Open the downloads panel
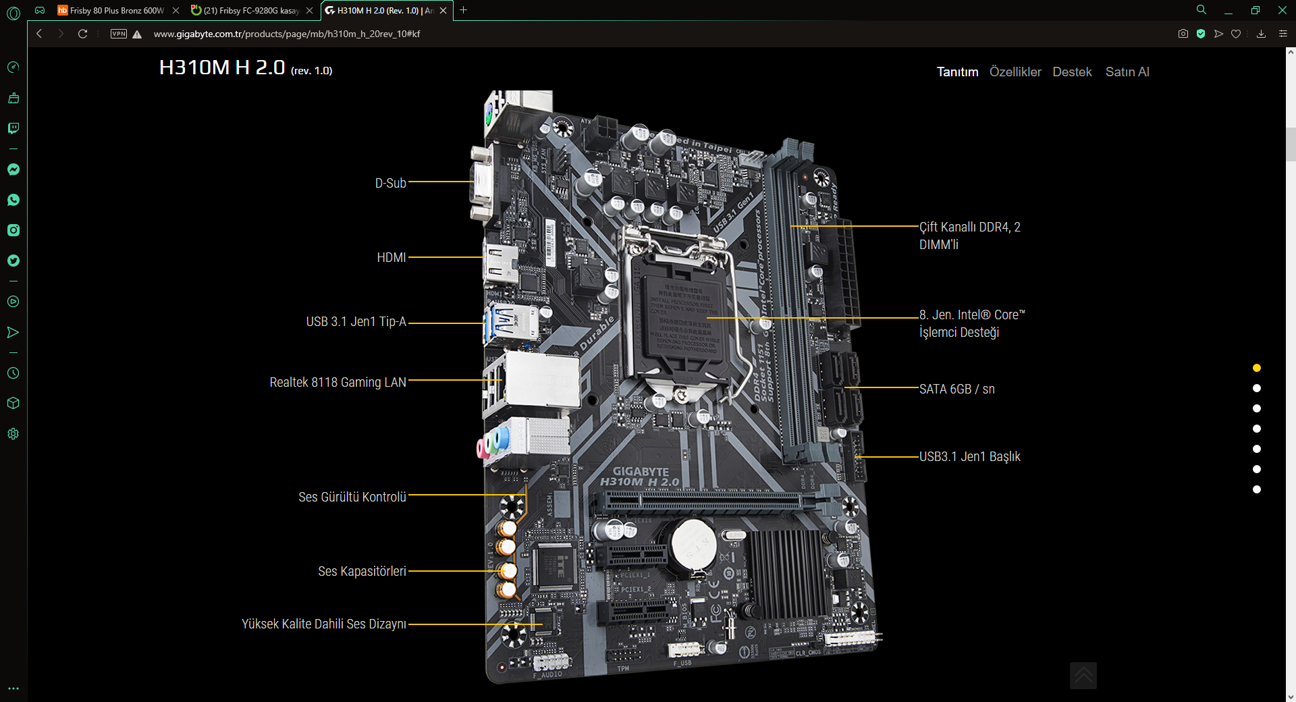This screenshot has width=1296, height=702. point(1261,34)
